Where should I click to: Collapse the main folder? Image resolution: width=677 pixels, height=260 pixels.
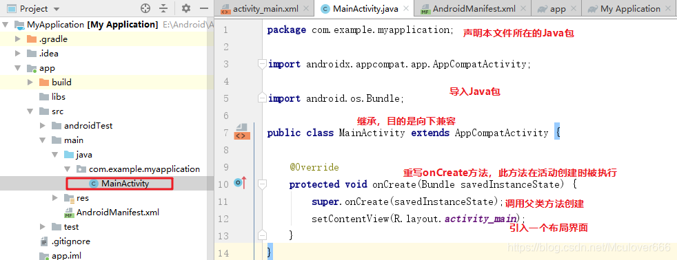click(43, 140)
